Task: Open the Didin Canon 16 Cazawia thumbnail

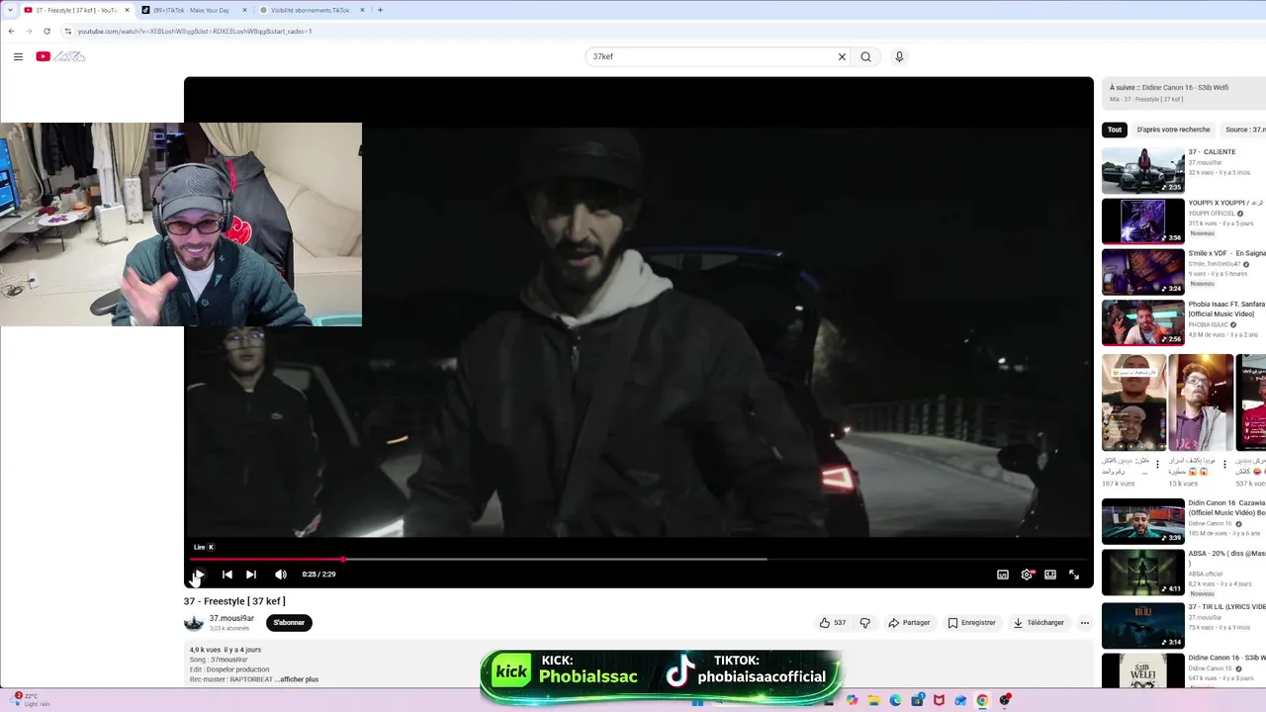Action: coord(1143,521)
